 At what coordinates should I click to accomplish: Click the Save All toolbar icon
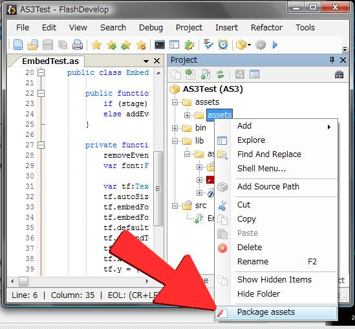[x=63, y=45]
